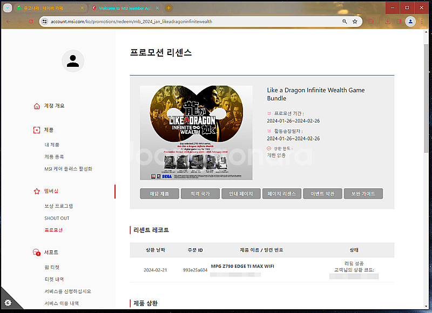This screenshot has width=432, height=313.
Task: Open the 멤버십 section in sidebar
Action: pyautogui.click(x=51, y=191)
